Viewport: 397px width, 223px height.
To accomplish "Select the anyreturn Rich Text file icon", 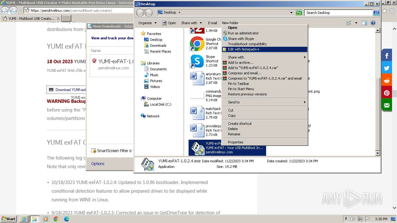I will [x=197, y=78].
